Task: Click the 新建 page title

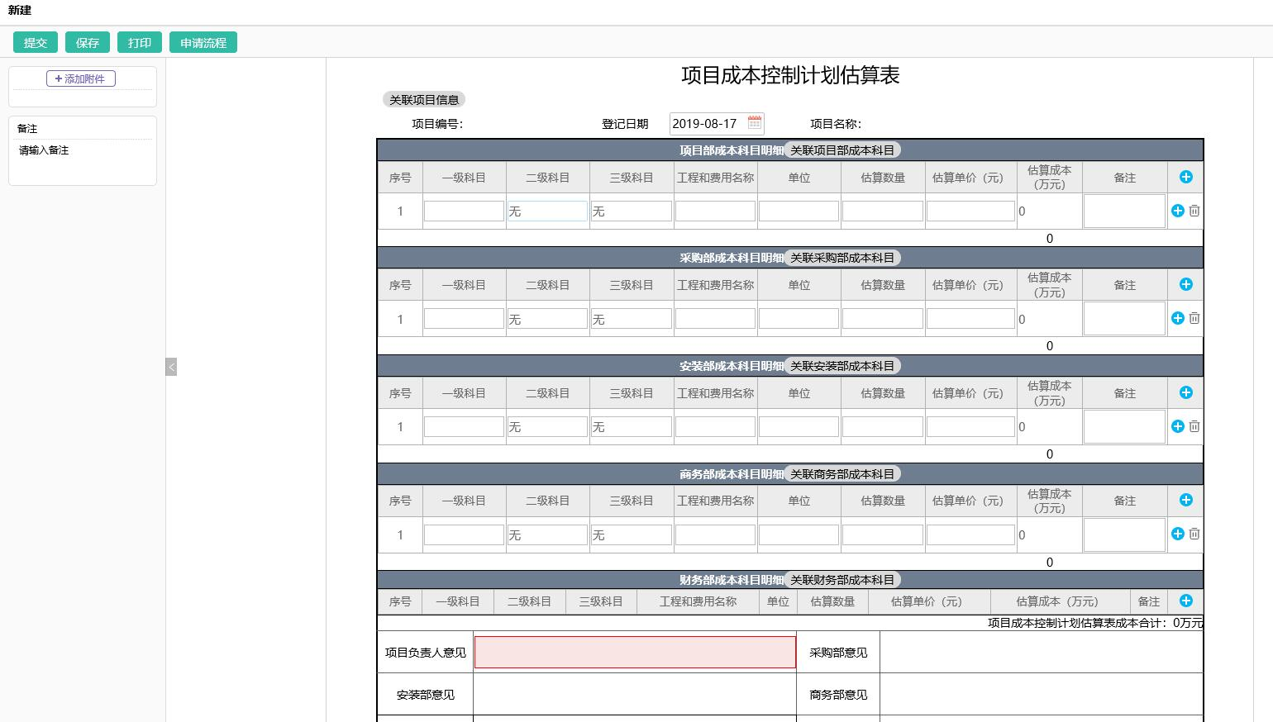Action: point(18,12)
